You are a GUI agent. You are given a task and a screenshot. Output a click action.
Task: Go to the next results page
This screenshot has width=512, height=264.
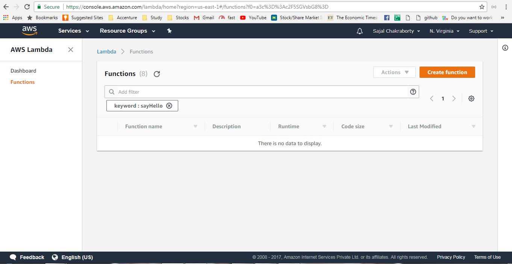tap(454, 98)
